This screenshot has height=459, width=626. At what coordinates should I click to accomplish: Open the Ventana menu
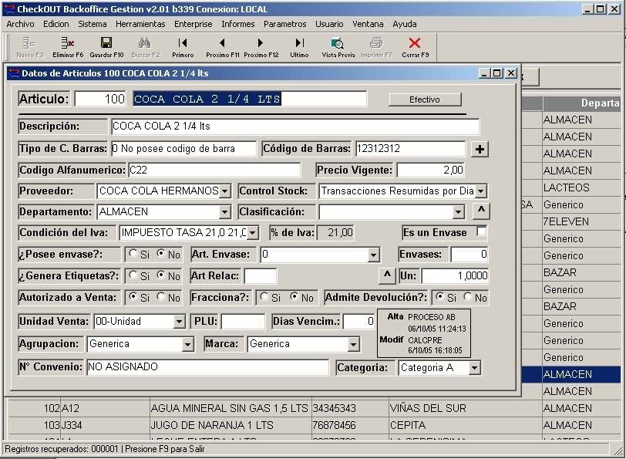368,24
